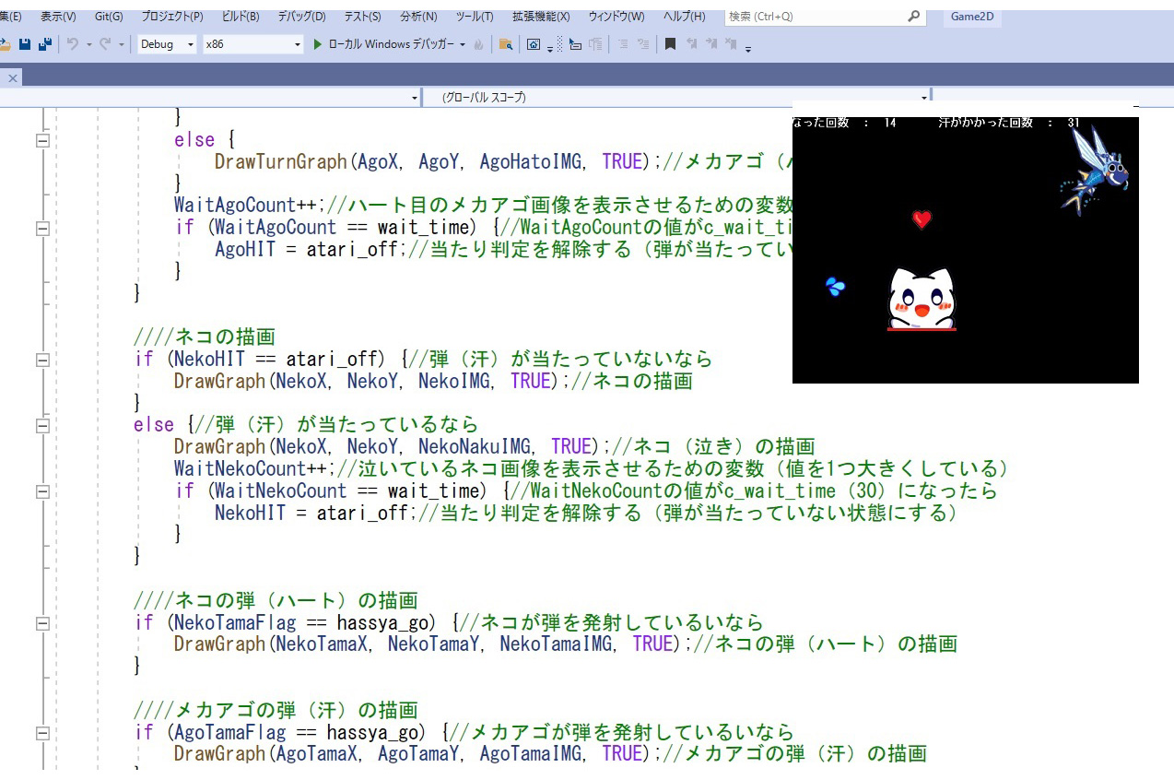Open the Undo history dropdown arrow
This screenshot has width=1174, height=780.
pyautogui.click(x=88, y=44)
